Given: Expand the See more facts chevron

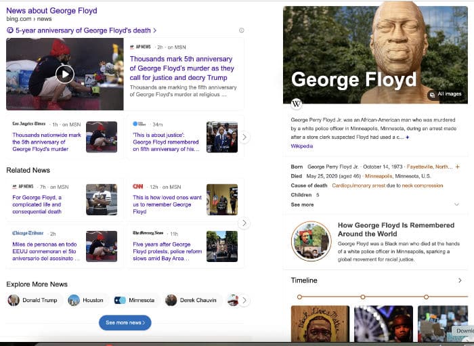Looking at the screenshot, I should 457,204.
